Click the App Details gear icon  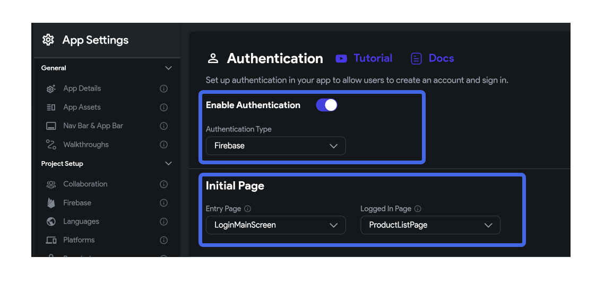(51, 89)
